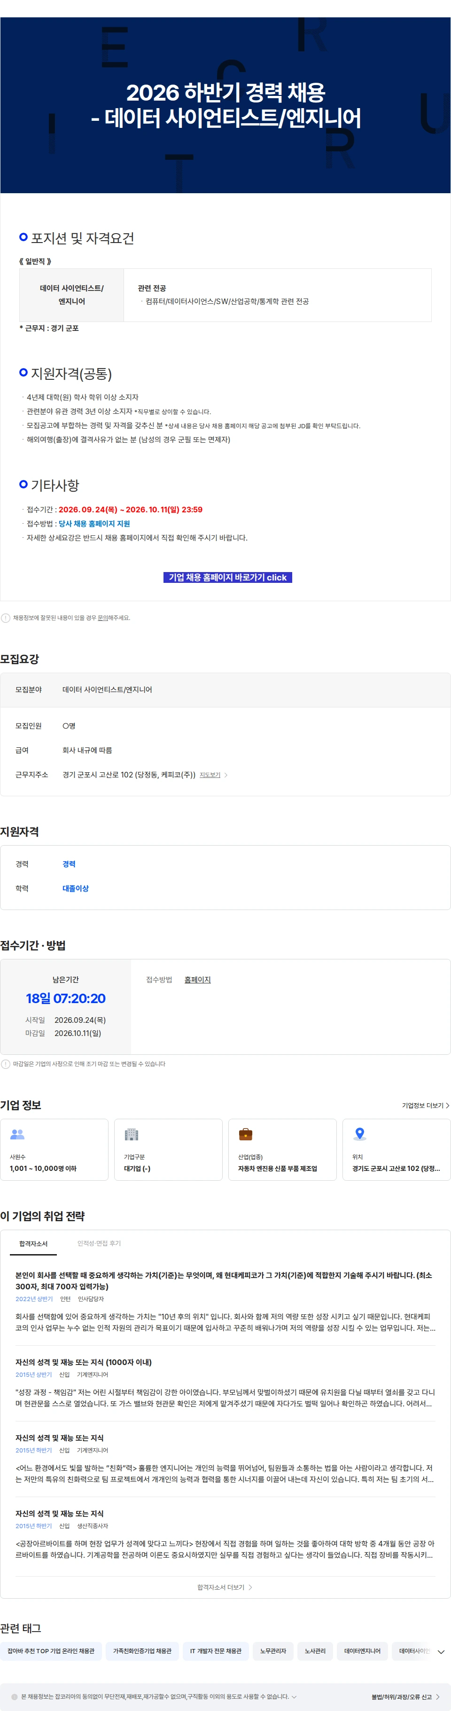This screenshot has width=451, height=1711.
Task: Click the red deadline 2026.09.24(목) ~ 2026.10.11(일) 23:59
Action: click(130, 510)
